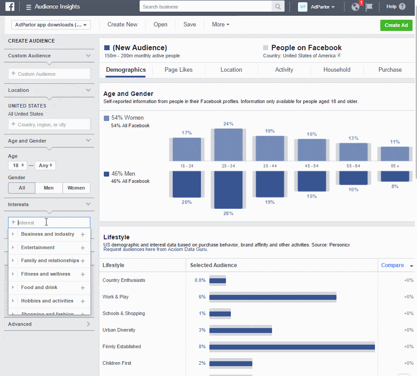The width and height of the screenshot is (417, 376).
Task: Open Help via the question mark icon
Action: tap(402, 6)
